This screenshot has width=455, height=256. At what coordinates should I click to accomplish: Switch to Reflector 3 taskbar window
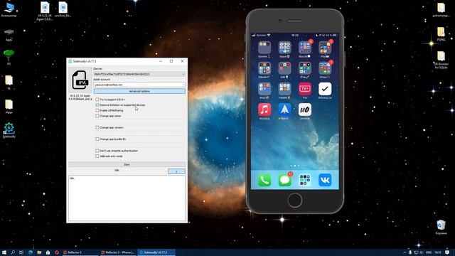coord(80,252)
